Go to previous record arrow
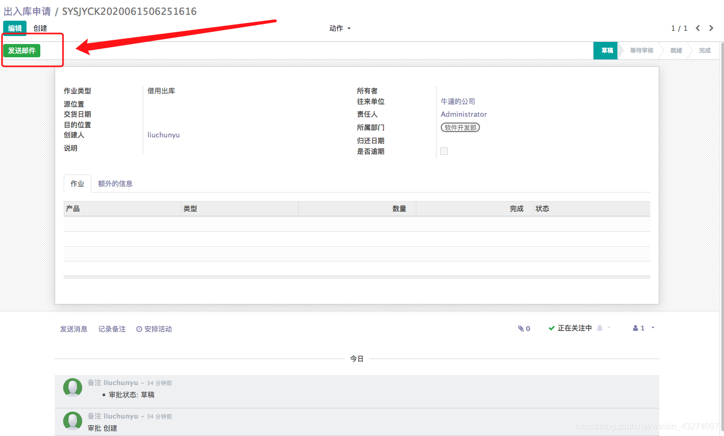The width and height of the screenshot is (724, 436). click(x=698, y=28)
